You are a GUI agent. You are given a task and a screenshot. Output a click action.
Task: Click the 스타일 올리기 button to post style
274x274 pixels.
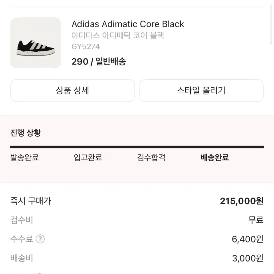tap(201, 91)
